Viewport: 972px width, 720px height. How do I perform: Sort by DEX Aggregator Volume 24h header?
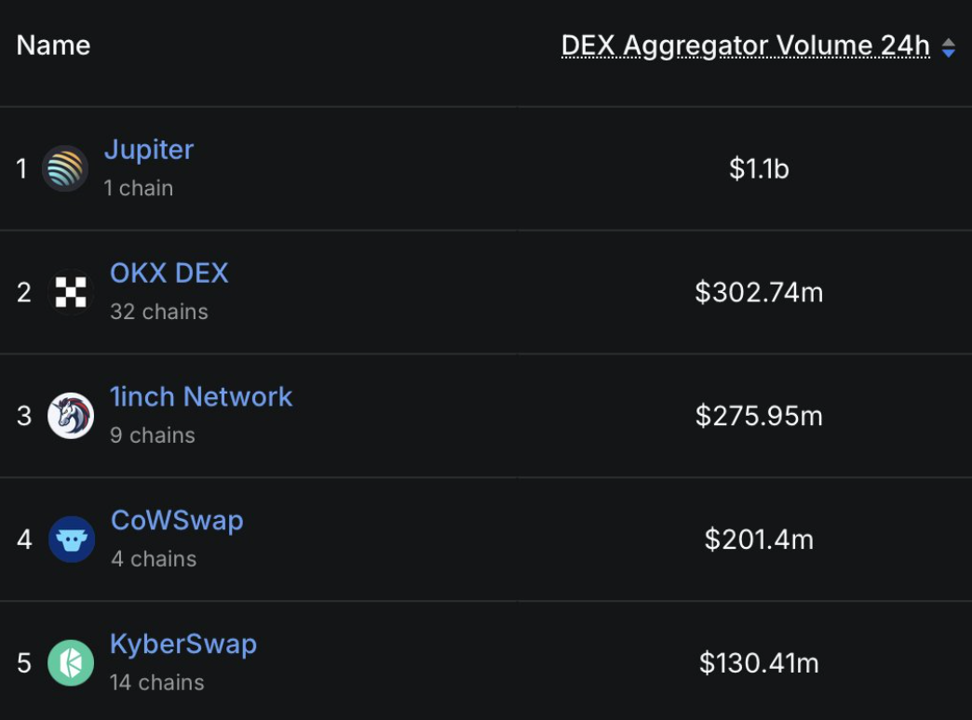pyautogui.click(x=745, y=46)
